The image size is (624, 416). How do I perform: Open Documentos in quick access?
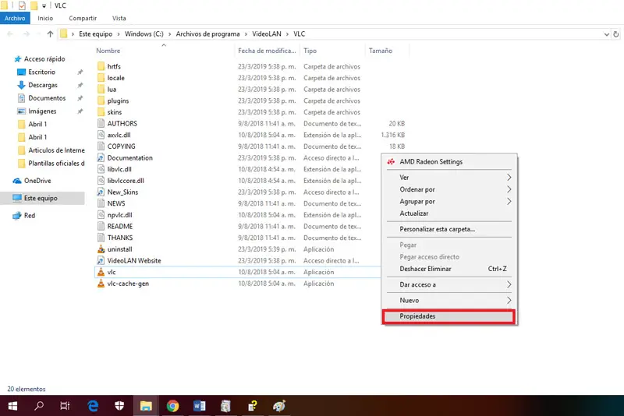click(x=47, y=98)
